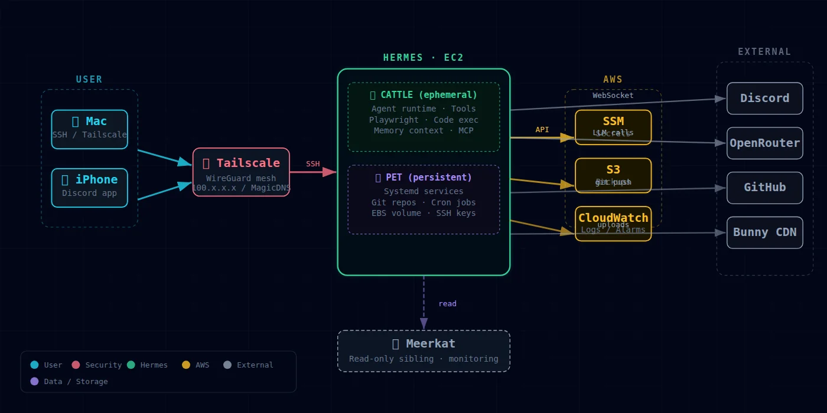Click the iPhone device icon
This screenshot has height=413, width=827.
64,179
